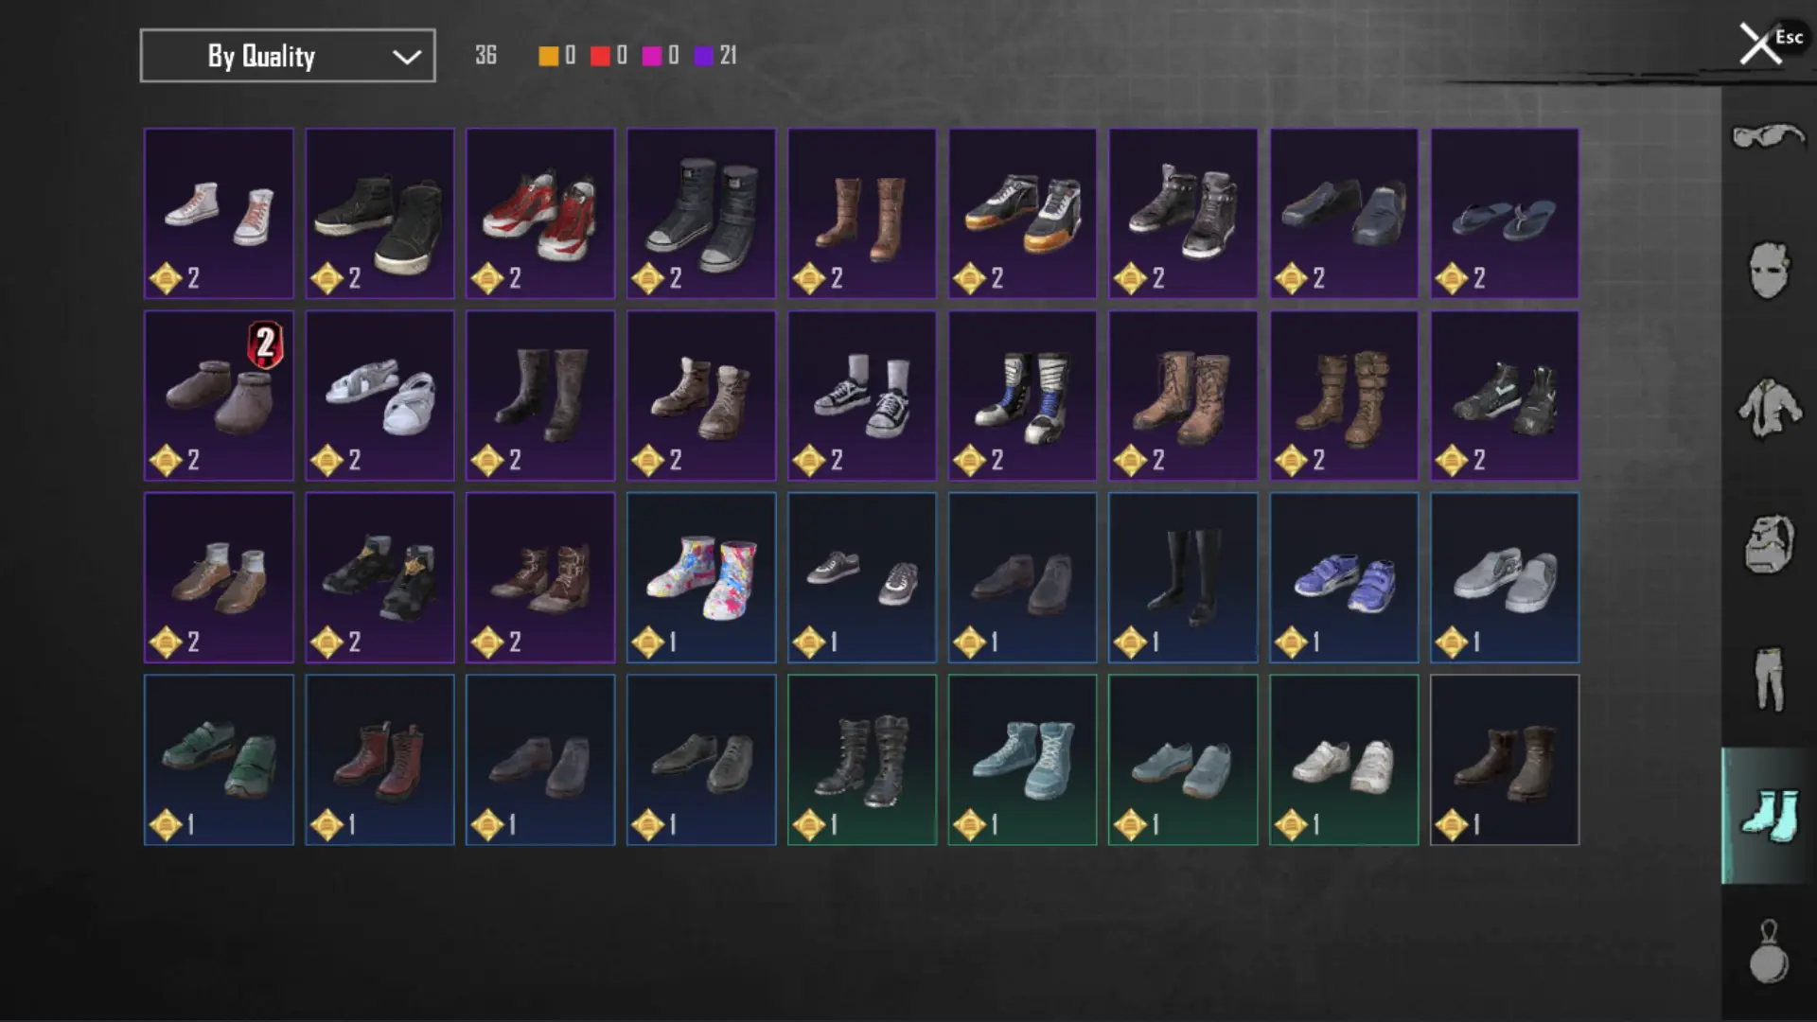Click the dropdown chevron arrow
The image size is (1817, 1022).
coord(407,57)
